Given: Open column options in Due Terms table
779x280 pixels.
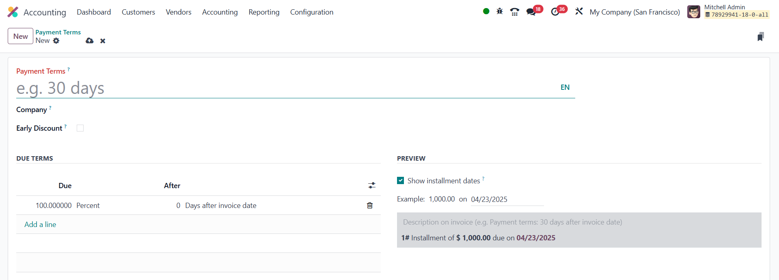Looking at the screenshot, I should click(371, 185).
